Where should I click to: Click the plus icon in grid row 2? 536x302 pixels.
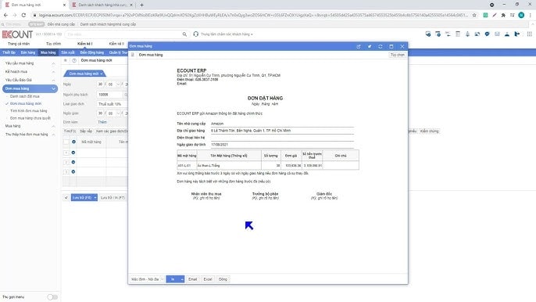click(x=73, y=162)
